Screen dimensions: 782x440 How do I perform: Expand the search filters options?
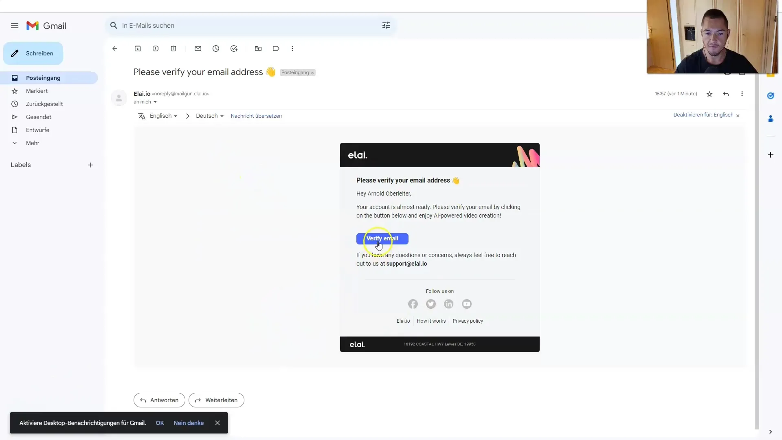[386, 25]
